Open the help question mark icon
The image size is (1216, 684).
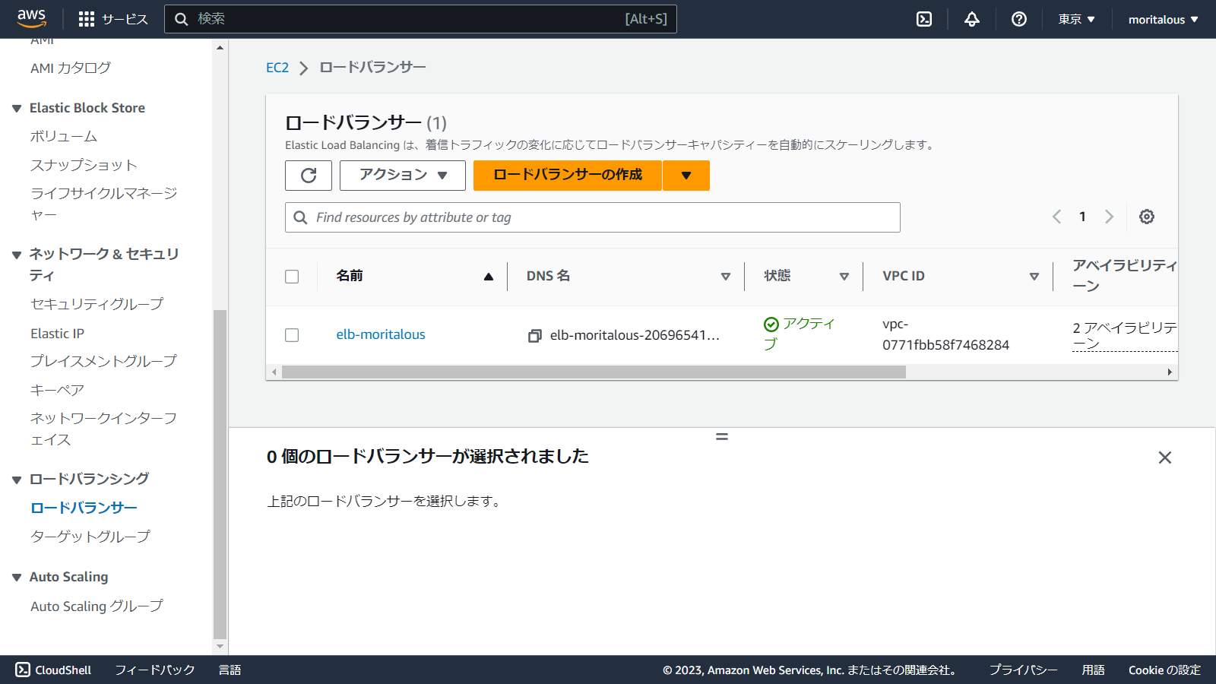coord(1018,19)
